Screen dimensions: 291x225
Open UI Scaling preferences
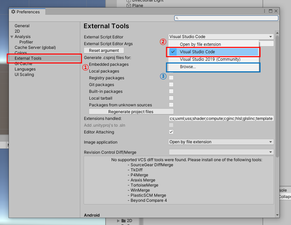point(24,74)
